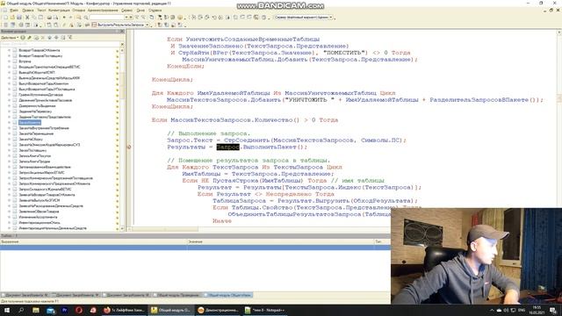The width and height of the screenshot is (562, 316).
Task: Switch to first Документ ЗаказКлиента window tab
Action: click(x=25, y=295)
